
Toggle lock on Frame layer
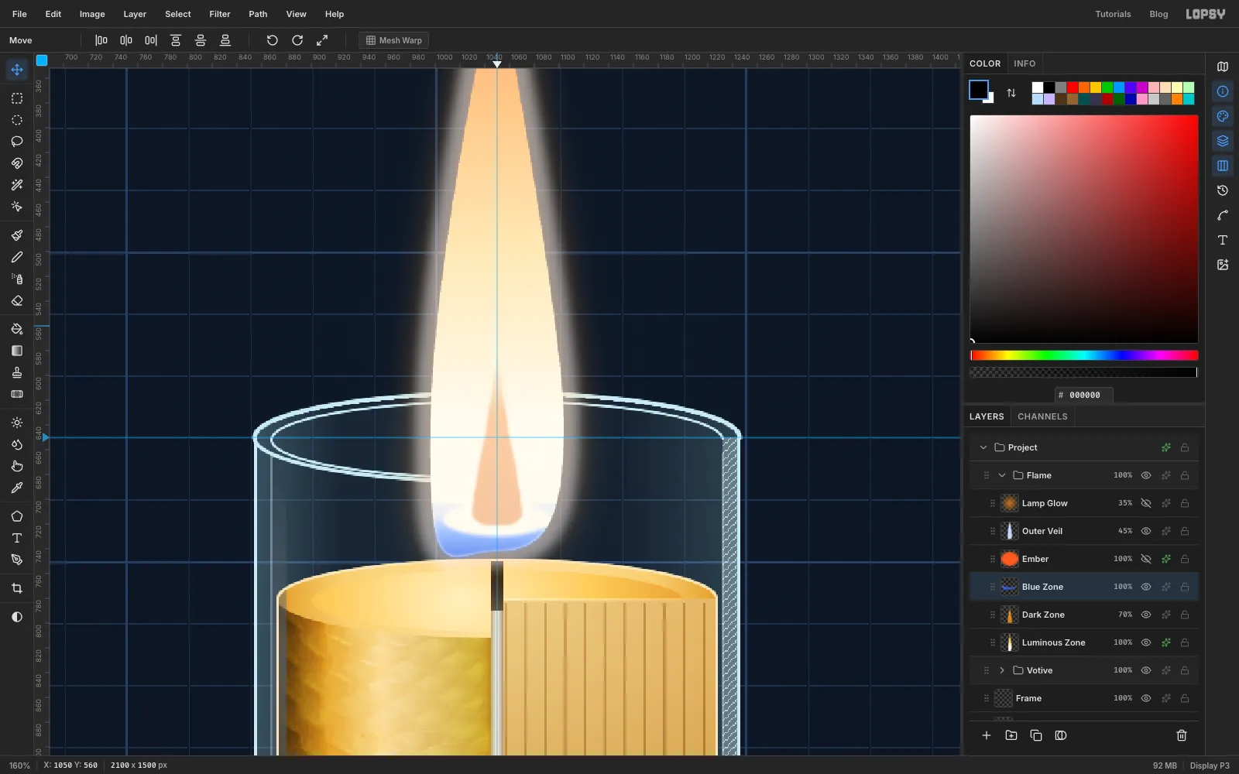point(1185,698)
